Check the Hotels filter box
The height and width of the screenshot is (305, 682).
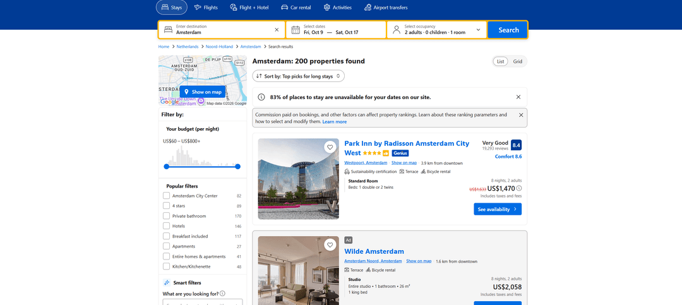pos(166,226)
